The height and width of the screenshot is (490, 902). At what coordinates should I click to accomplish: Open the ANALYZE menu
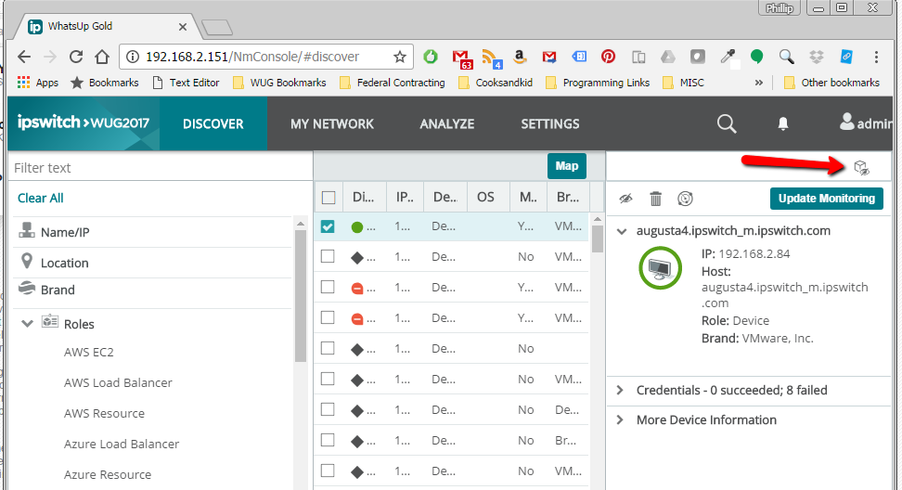point(446,123)
